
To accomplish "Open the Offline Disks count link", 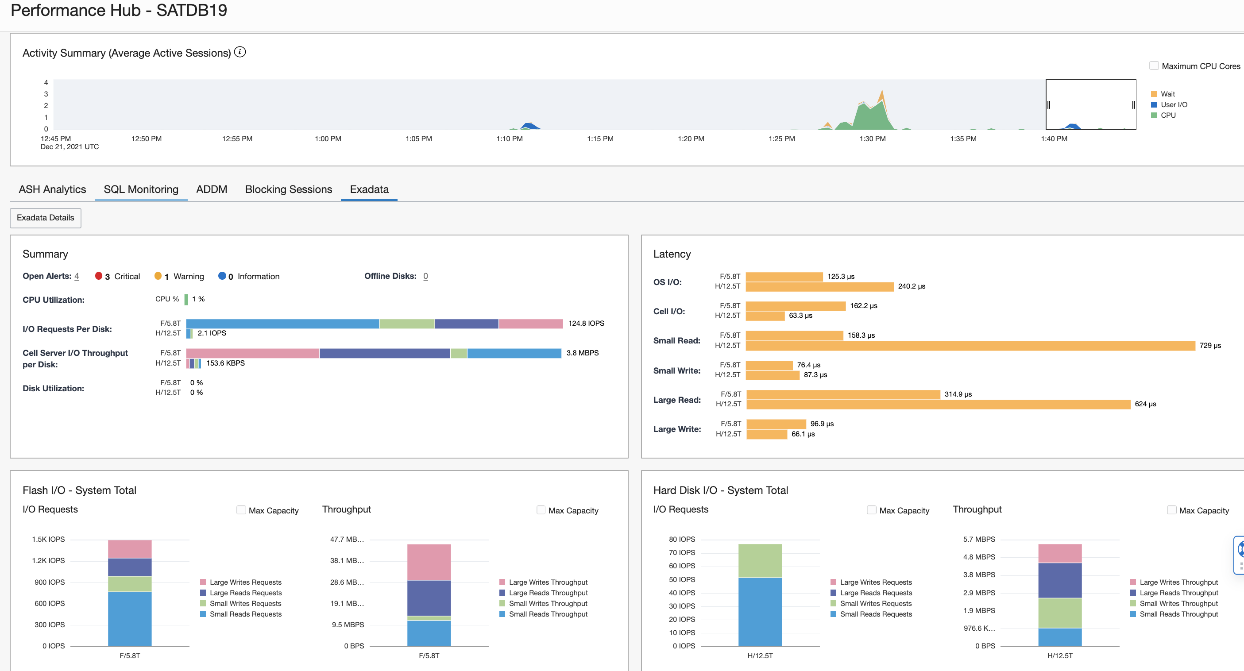I will pos(425,276).
